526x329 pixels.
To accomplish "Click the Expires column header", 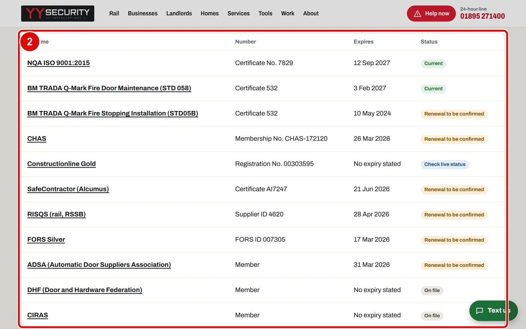I will pyautogui.click(x=363, y=42).
